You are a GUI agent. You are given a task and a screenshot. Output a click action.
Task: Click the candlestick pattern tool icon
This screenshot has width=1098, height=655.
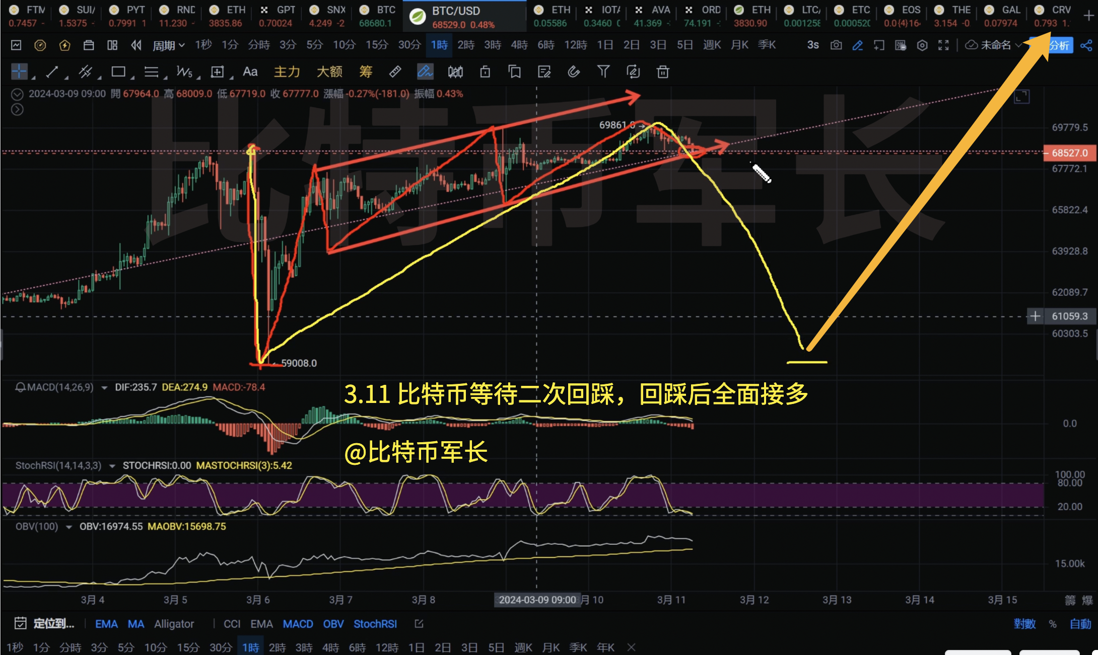pyautogui.click(x=455, y=72)
